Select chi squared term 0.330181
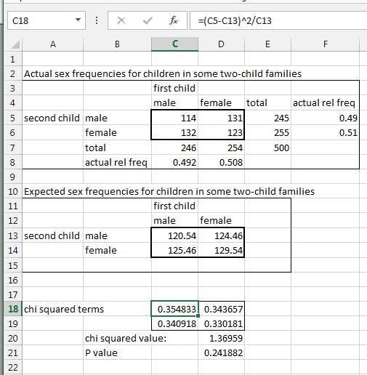Image resolution: width=367 pixels, height=375 pixels. (x=221, y=323)
